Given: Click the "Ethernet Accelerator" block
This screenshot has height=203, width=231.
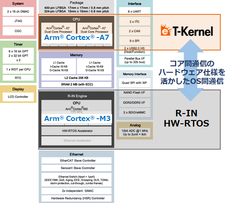Looking at the screenshot, I should click(x=76, y=141).
